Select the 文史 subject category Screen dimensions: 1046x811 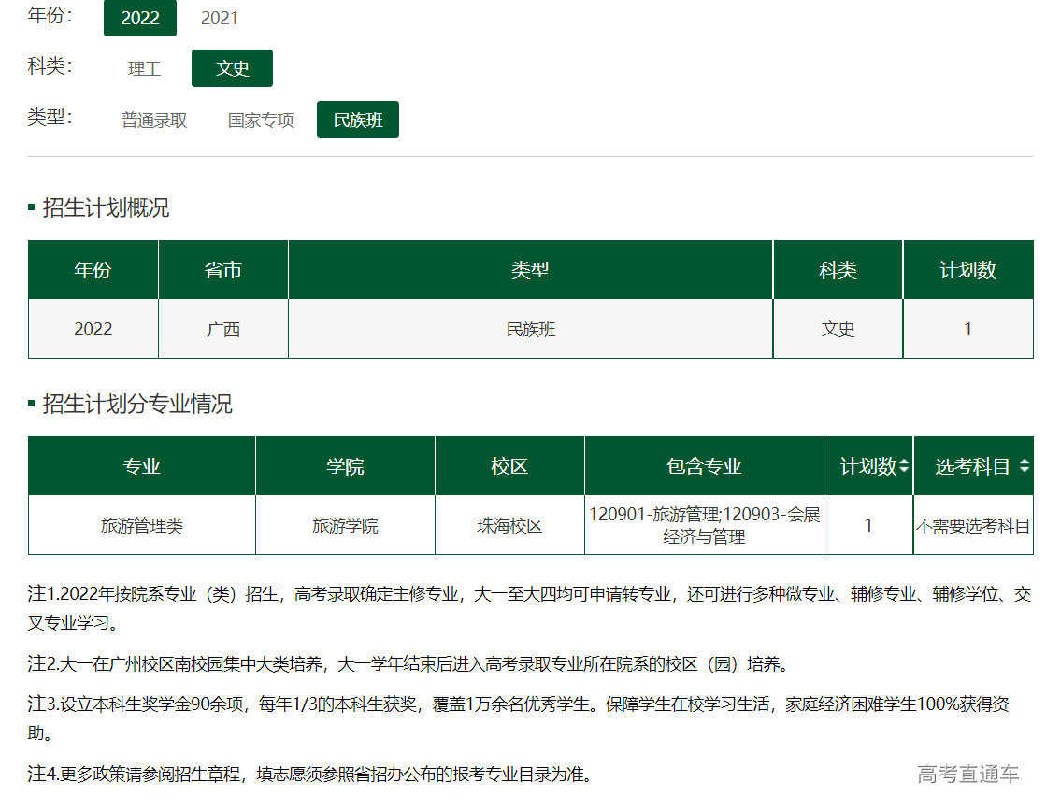tap(232, 69)
